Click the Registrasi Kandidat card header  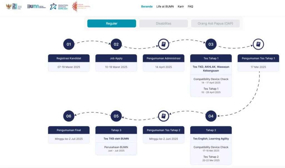pyautogui.click(x=69, y=58)
